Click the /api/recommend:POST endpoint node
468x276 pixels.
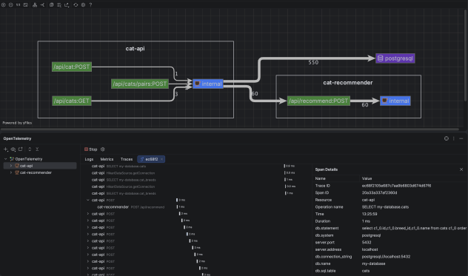[x=318, y=101]
